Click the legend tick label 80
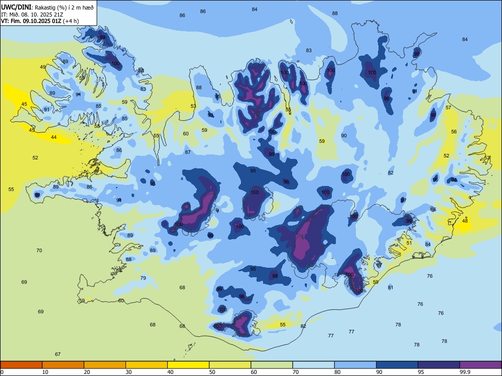This screenshot has width=502, height=376. tap(337, 372)
